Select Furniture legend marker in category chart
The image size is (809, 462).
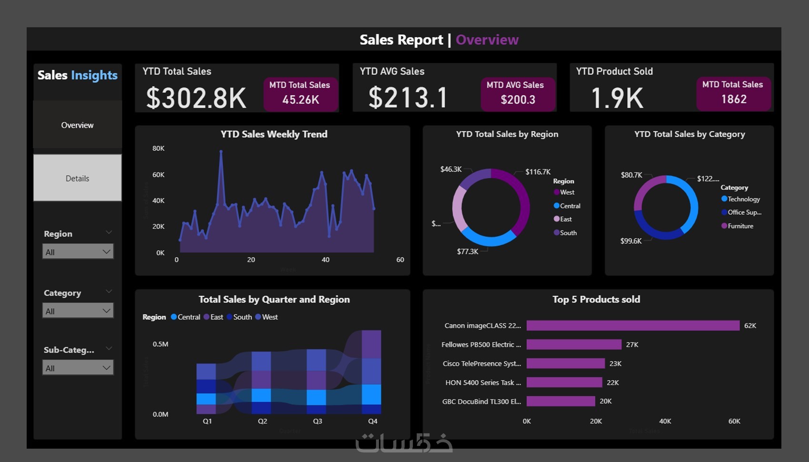pyautogui.click(x=724, y=226)
